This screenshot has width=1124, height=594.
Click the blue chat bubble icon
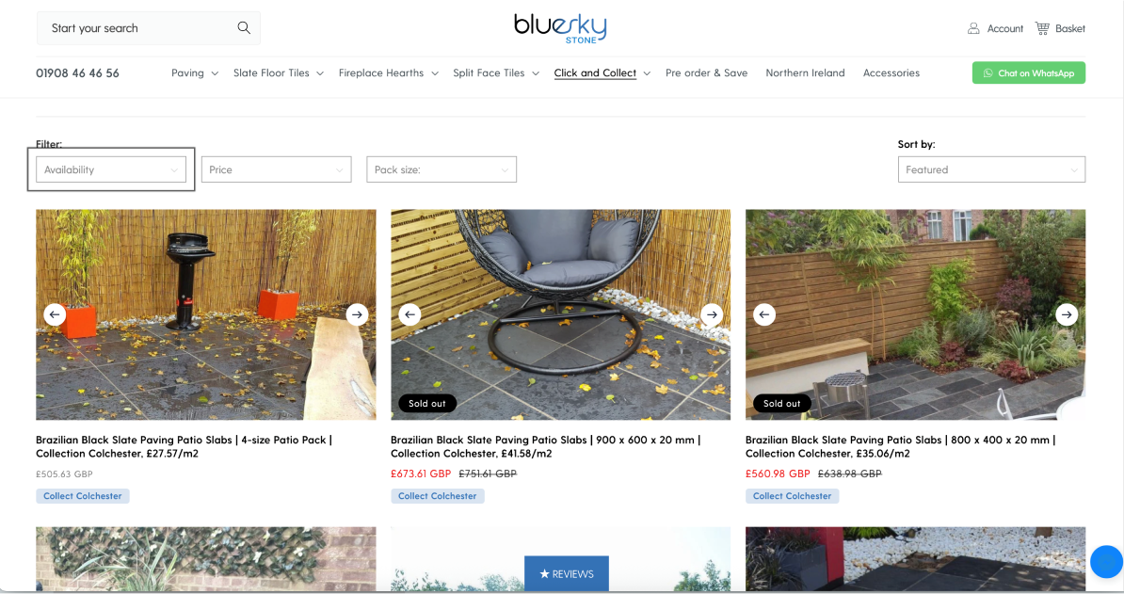pos(1106,562)
